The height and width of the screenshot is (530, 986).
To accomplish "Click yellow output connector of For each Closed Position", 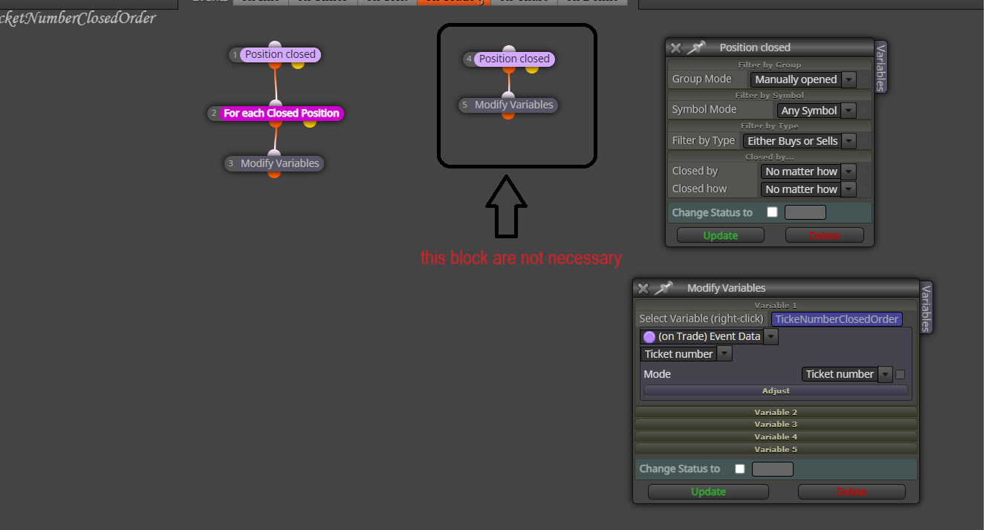I will [x=310, y=122].
